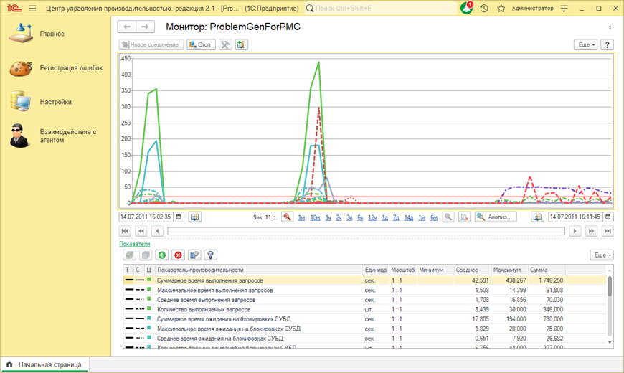Select the 10м time interval link

point(315,217)
